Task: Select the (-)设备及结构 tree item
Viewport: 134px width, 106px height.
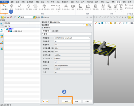Action: pyautogui.click(x=17, y=31)
